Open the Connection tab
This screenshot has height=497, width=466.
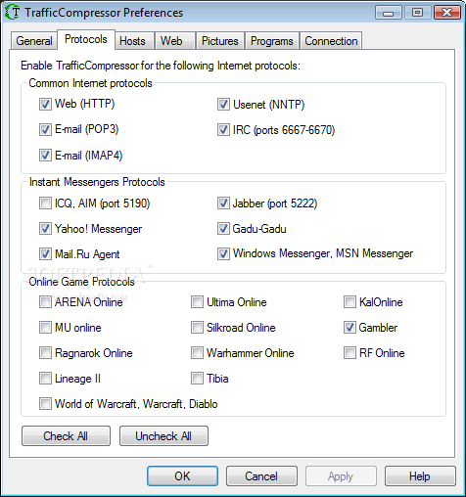[x=331, y=41]
